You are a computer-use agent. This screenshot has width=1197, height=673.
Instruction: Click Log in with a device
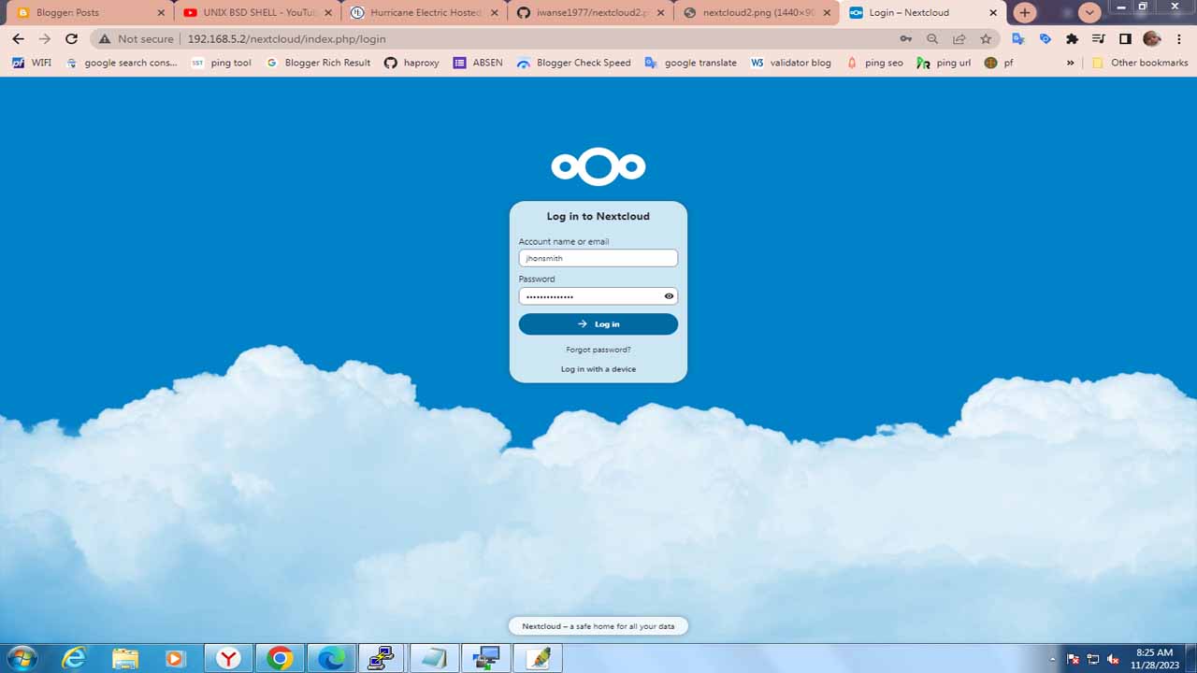coord(598,368)
